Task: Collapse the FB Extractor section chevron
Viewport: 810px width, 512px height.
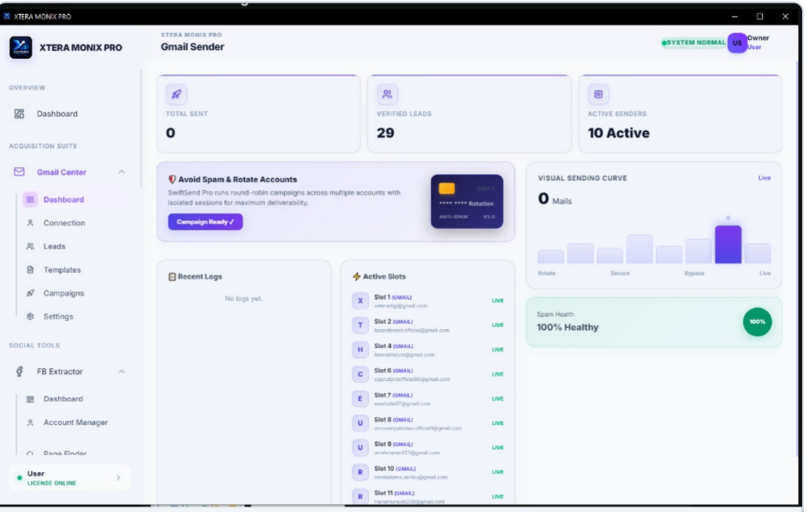Action: coord(122,372)
